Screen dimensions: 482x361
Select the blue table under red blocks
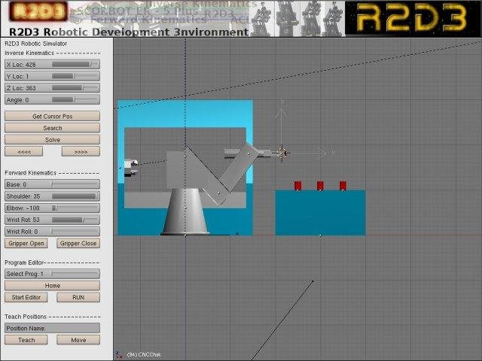[x=320, y=213]
